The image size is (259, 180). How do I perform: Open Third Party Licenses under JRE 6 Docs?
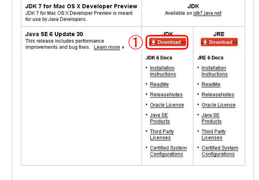click(x=213, y=135)
